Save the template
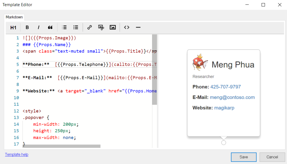Screen dimensions: 287x164 [244, 157]
